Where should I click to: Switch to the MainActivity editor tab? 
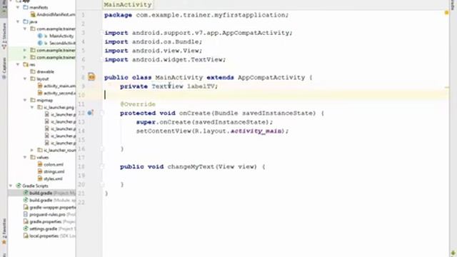pos(128,5)
